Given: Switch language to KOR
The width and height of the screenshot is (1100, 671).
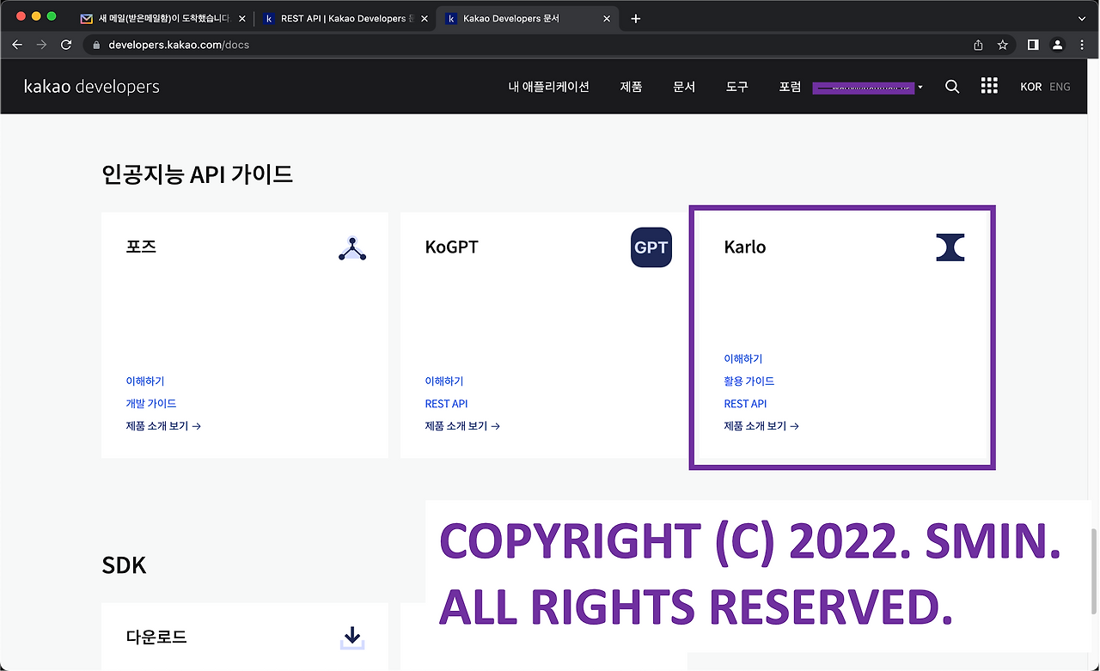Looking at the screenshot, I should (x=1030, y=87).
